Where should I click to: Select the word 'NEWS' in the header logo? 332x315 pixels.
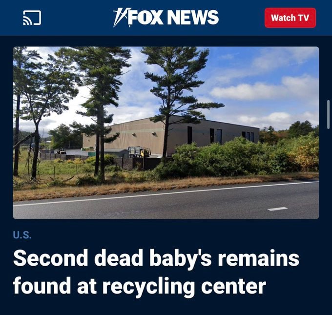coord(193,17)
